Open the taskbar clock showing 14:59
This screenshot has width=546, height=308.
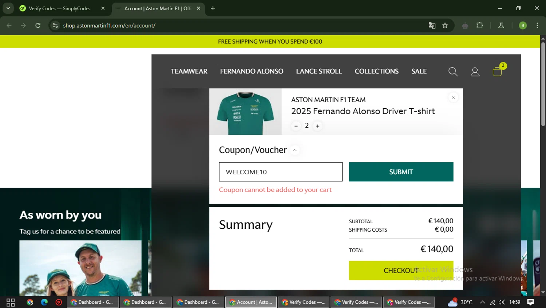pyautogui.click(x=515, y=302)
